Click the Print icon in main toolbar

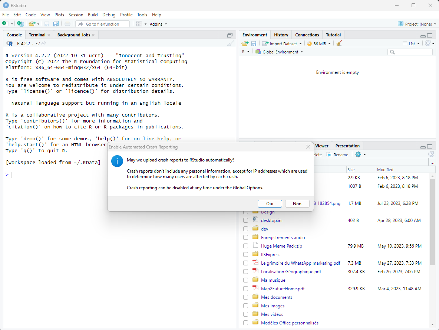coord(67,24)
